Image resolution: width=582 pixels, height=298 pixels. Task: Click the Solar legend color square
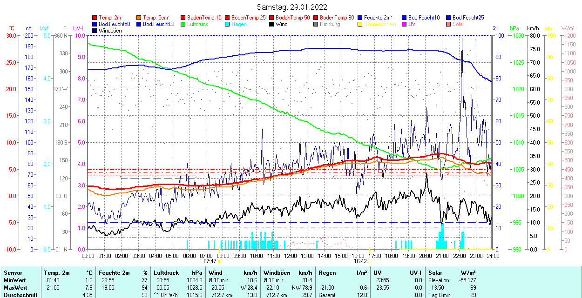pyautogui.click(x=448, y=24)
